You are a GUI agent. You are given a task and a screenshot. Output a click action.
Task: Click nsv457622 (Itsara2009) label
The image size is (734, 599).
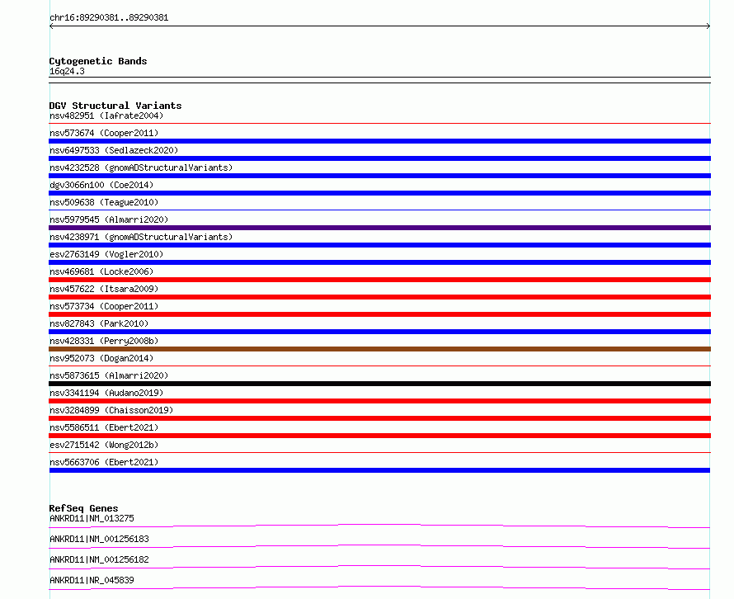pos(104,289)
